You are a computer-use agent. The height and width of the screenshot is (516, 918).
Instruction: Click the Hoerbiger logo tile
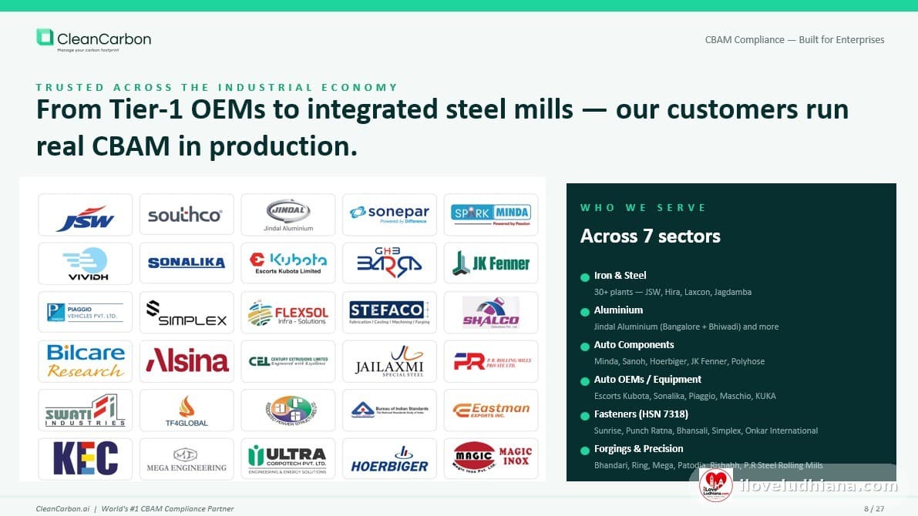click(x=389, y=459)
